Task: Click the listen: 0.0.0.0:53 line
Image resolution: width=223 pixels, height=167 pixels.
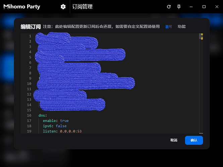Action: coord(62,131)
